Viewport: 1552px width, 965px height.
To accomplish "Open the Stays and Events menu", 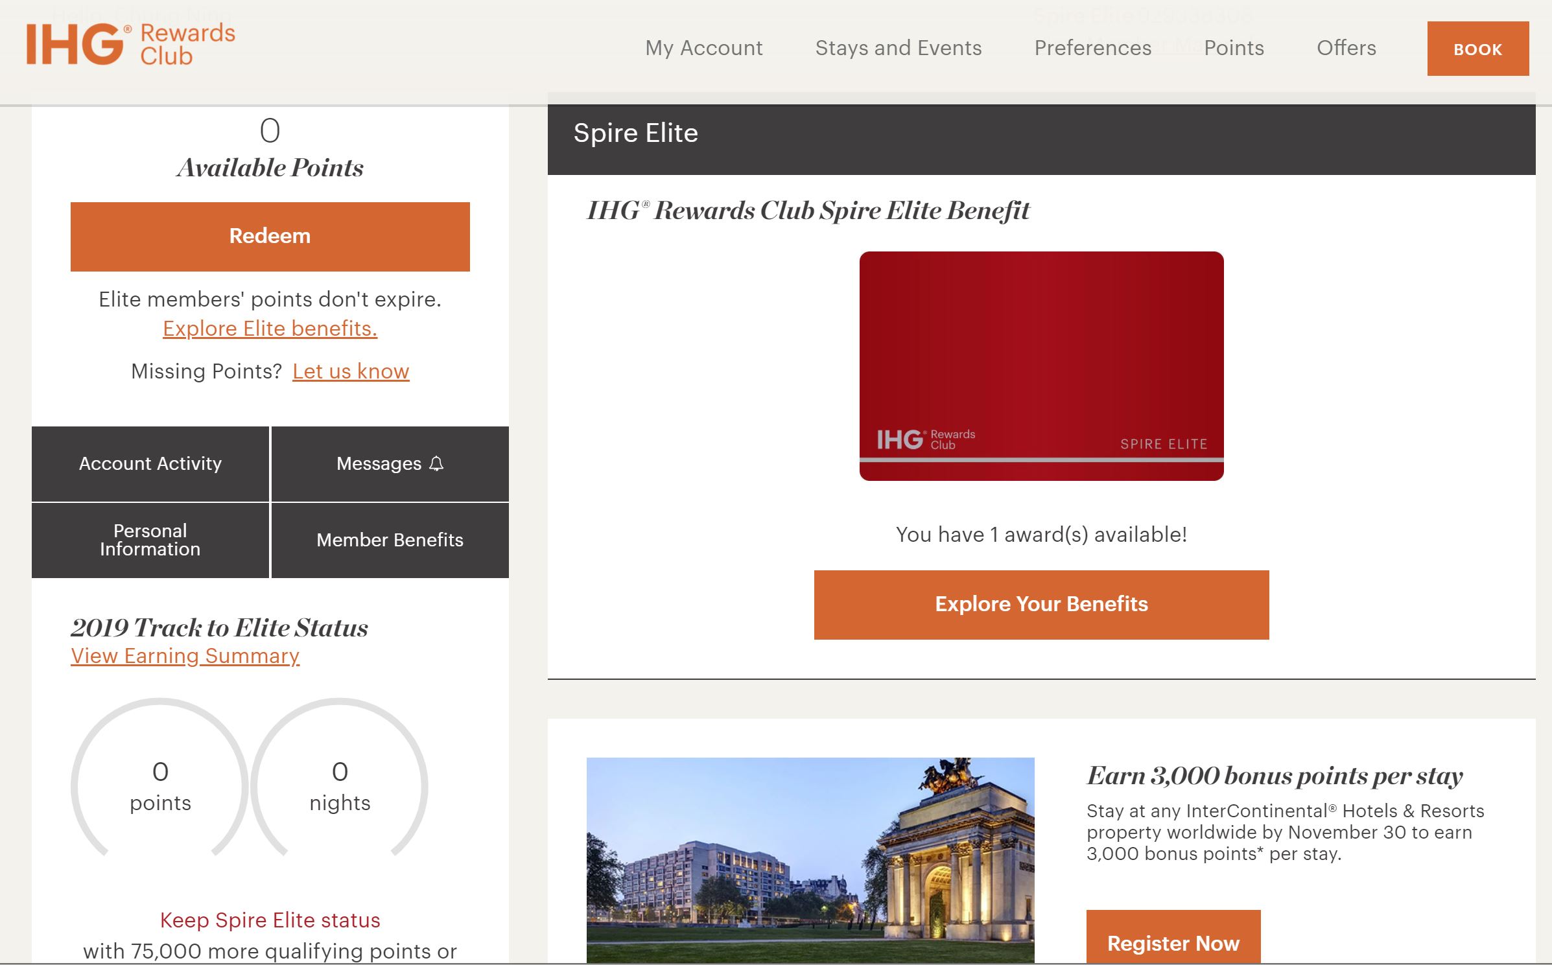I will click(899, 48).
